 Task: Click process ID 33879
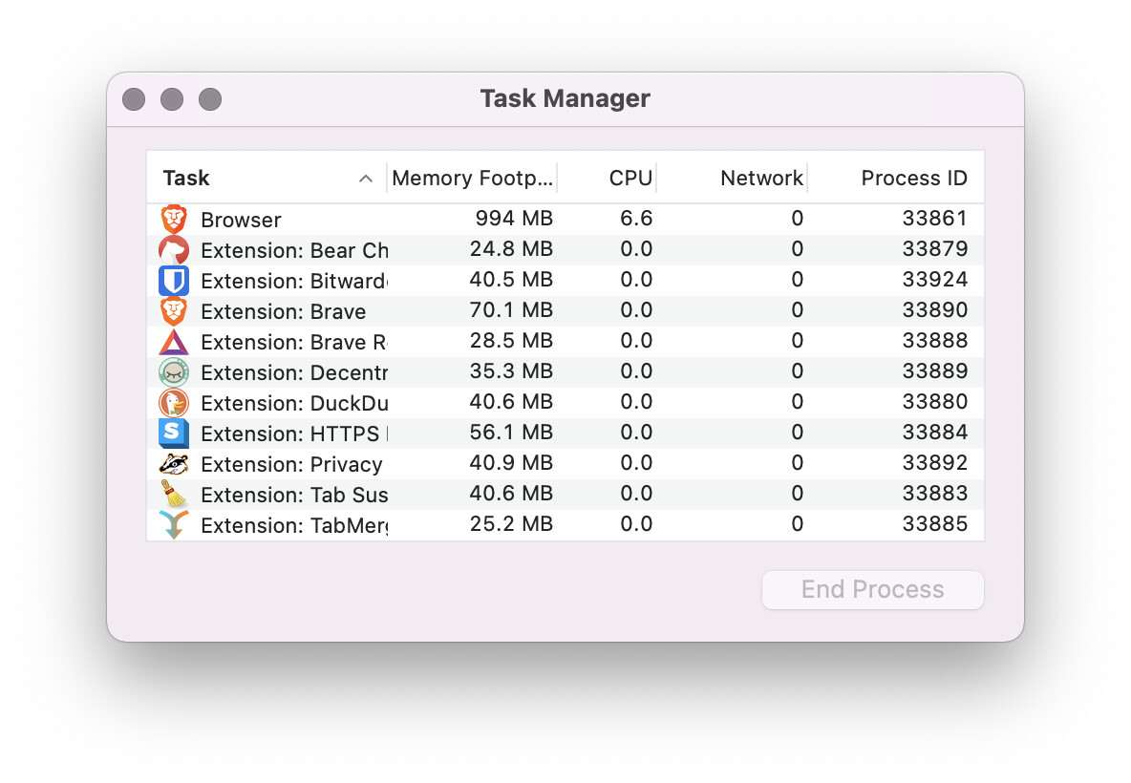click(x=935, y=248)
